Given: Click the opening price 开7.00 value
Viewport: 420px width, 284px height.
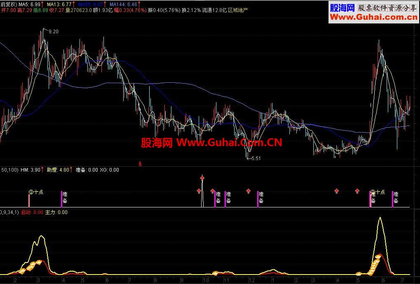Looking at the screenshot, I should 8,10.
